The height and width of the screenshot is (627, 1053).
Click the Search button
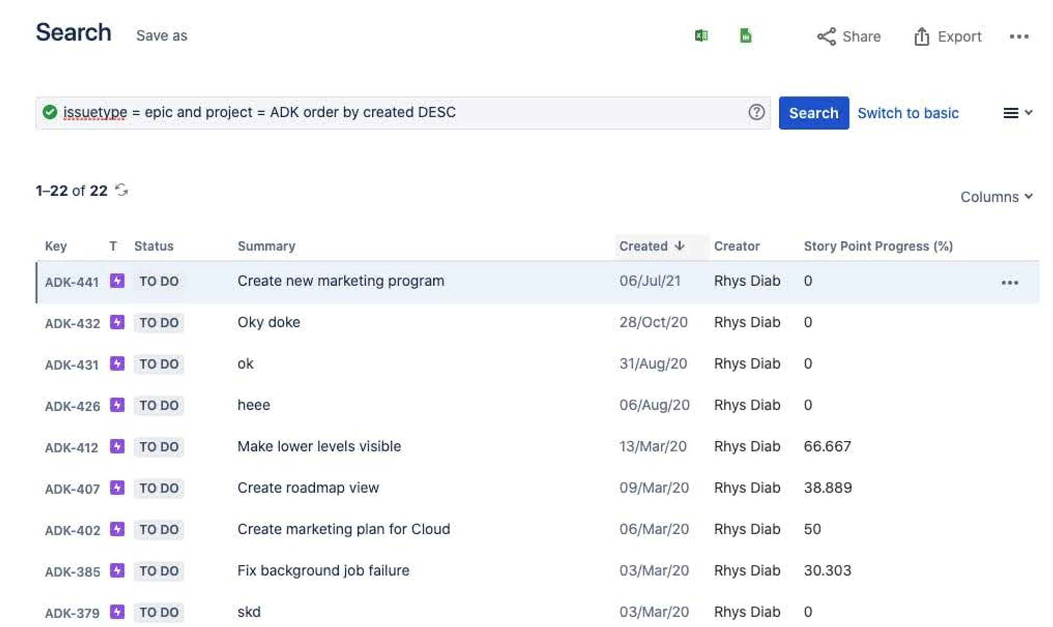pos(814,113)
